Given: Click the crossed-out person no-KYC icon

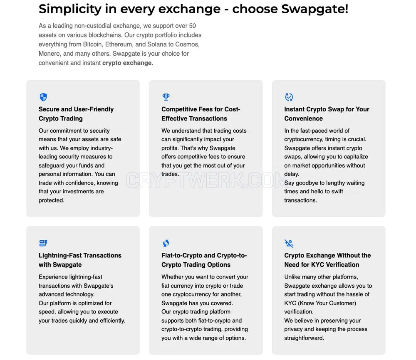Looking at the screenshot, I should pyautogui.click(x=289, y=243).
